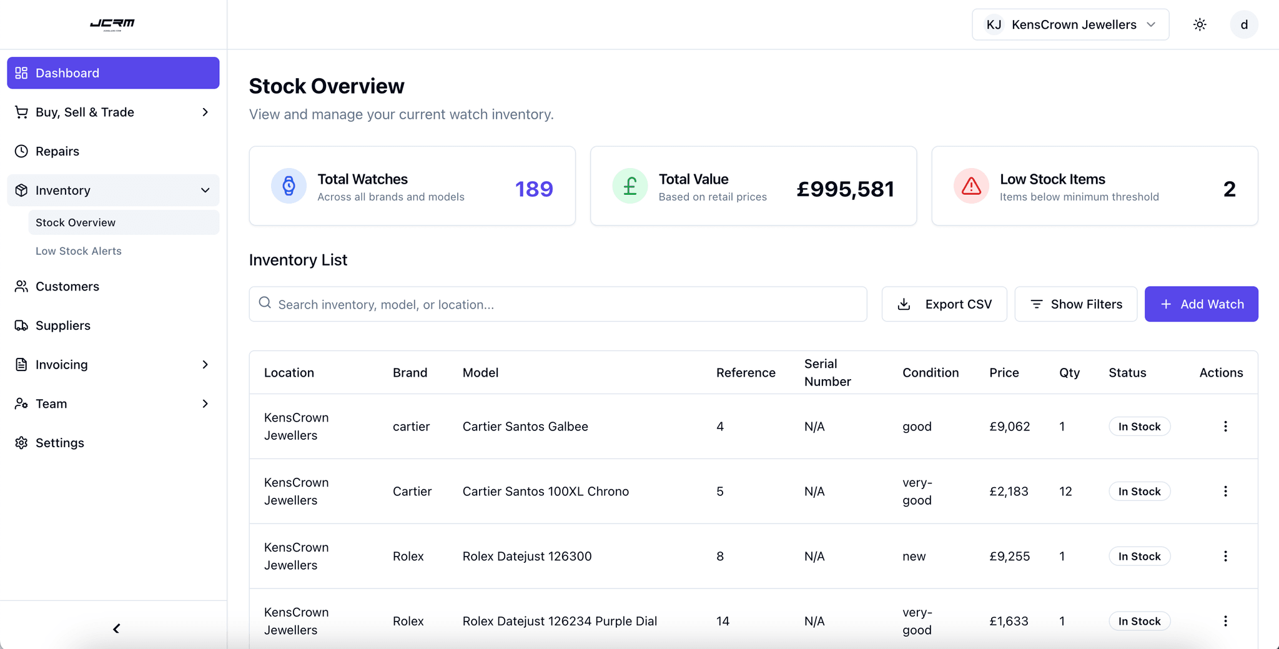Collapse the Inventory section chevron

[x=206, y=190]
